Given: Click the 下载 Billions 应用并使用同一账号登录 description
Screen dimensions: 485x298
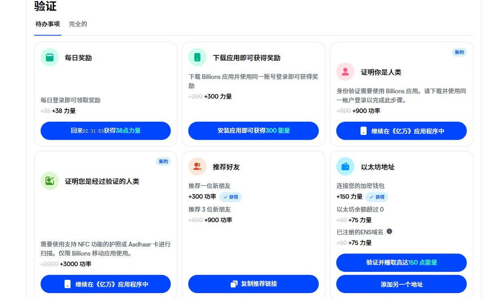Looking at the screenshot, I should pos(253,81).
